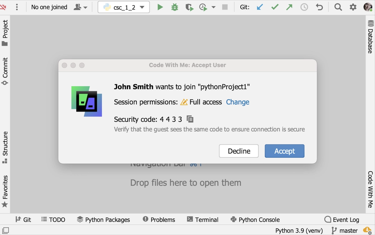Accept John Smith's join request
375x235 pixels.
pos(285,151)
